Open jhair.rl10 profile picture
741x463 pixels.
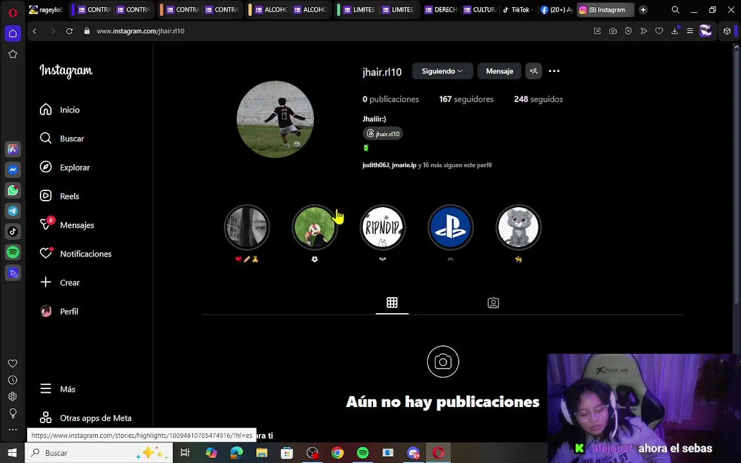(275, 119)
